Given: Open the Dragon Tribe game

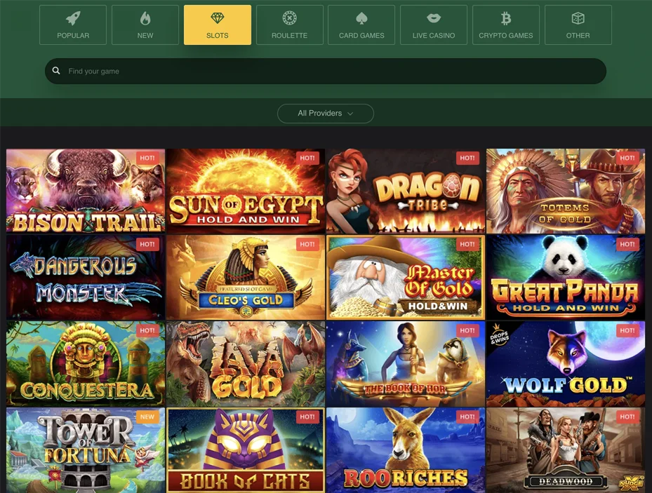Looking at the screenshot, I should pyautogui.click(x=406, y=191).
